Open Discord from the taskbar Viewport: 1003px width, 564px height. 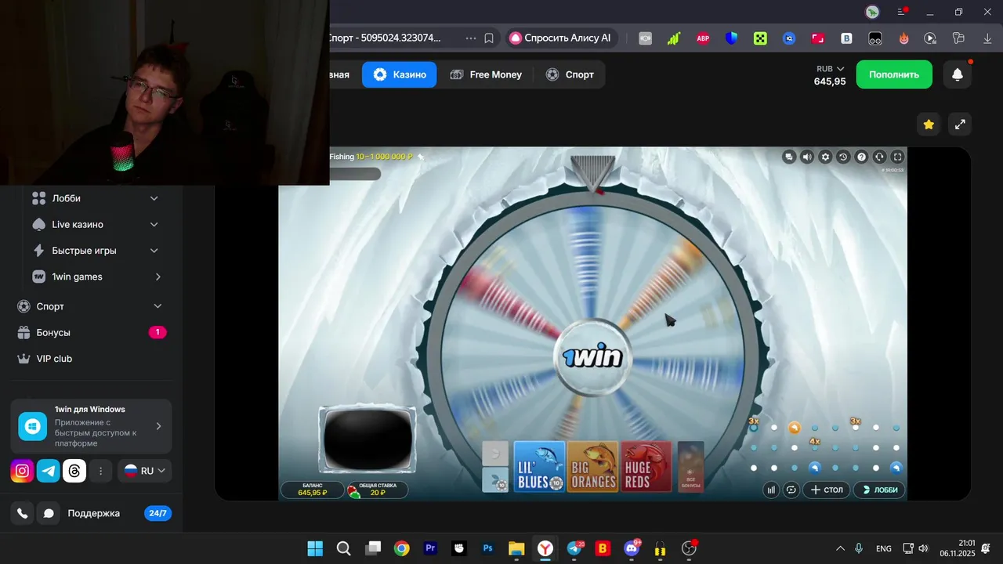(x=632, y=548)
